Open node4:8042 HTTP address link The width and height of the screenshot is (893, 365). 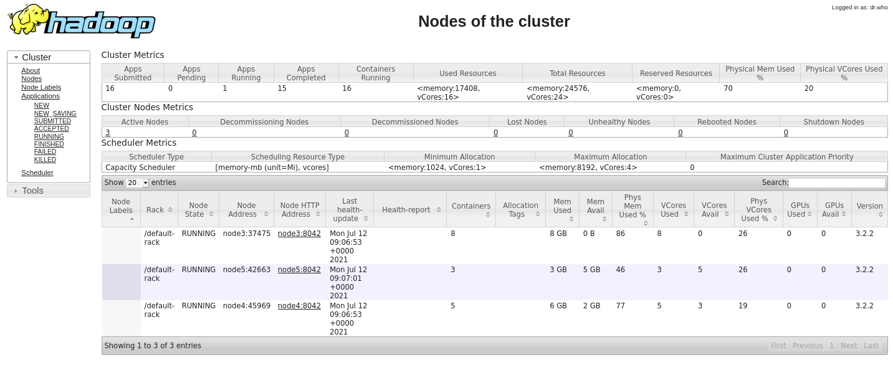point(299,306)
